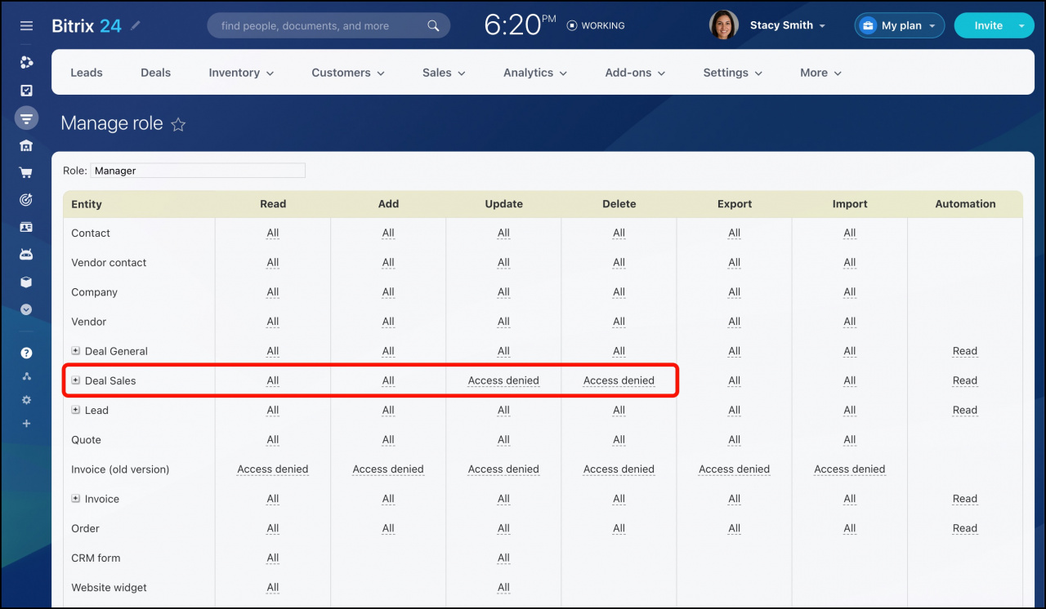Image resolution: width=1046 pixels, height=609 pixels.
Task: Change Website widget Read permission 'All'
Action: (x=273, y=588)
